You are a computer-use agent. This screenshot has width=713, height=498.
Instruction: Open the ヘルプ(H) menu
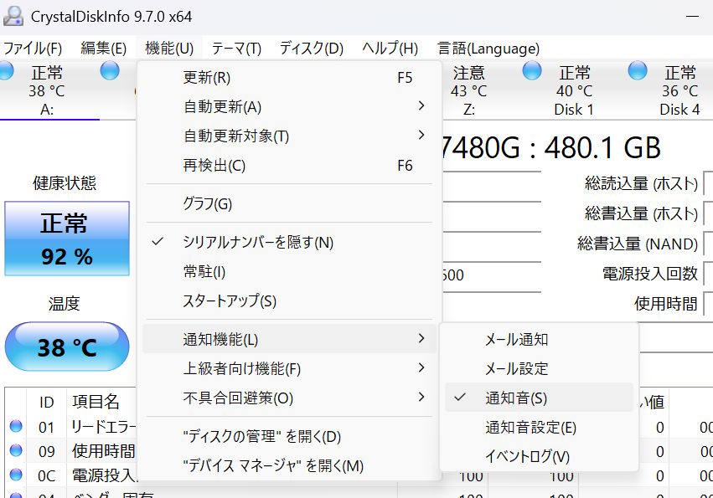[x=390, y=49]
